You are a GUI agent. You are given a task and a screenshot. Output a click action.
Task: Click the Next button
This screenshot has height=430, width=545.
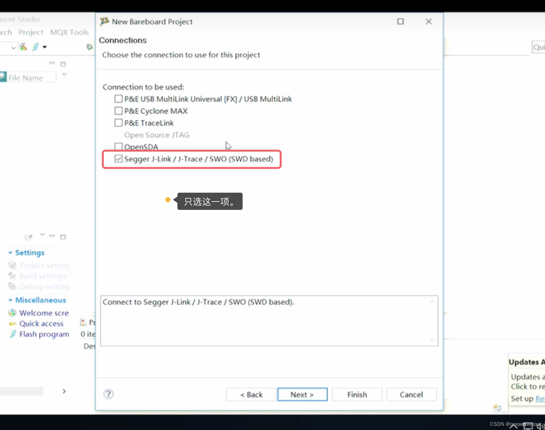[x=302, y=394]
